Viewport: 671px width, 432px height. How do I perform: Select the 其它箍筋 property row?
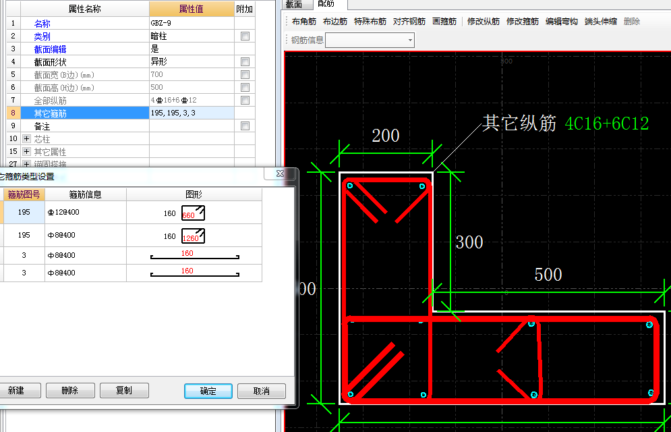pyautogui.click(x=131, y=113)
